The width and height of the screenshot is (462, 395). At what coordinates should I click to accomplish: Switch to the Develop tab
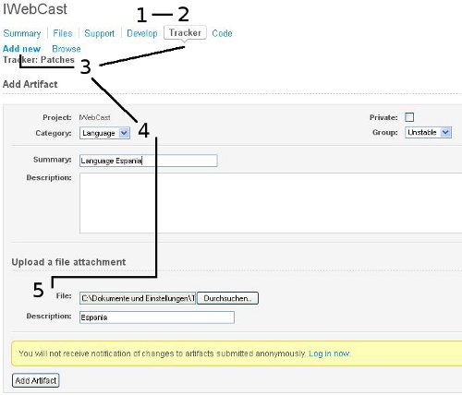click(x=142, y=33)
